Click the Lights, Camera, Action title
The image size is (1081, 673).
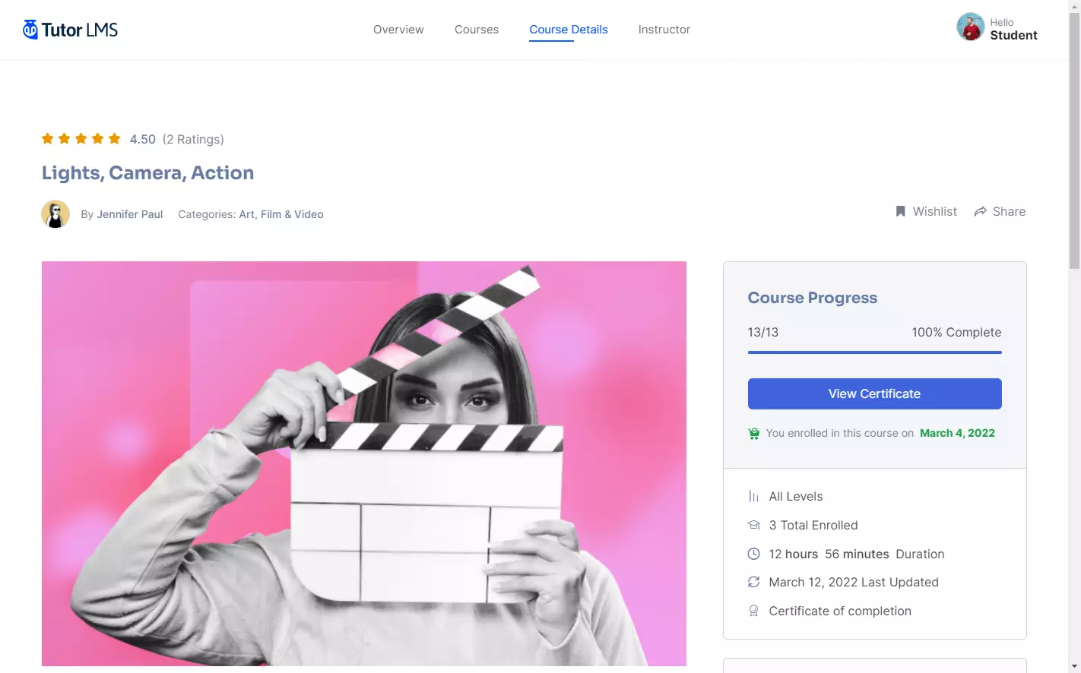(147, 173)
